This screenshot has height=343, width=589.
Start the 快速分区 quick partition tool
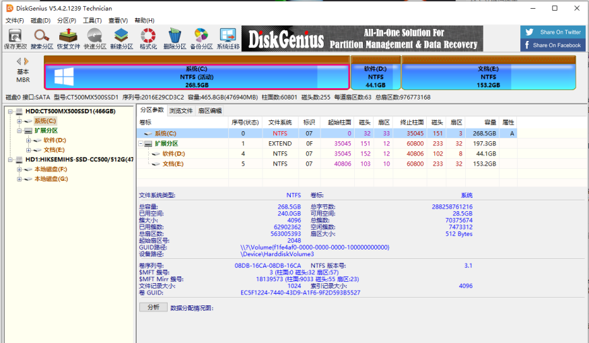coord(95,38)
